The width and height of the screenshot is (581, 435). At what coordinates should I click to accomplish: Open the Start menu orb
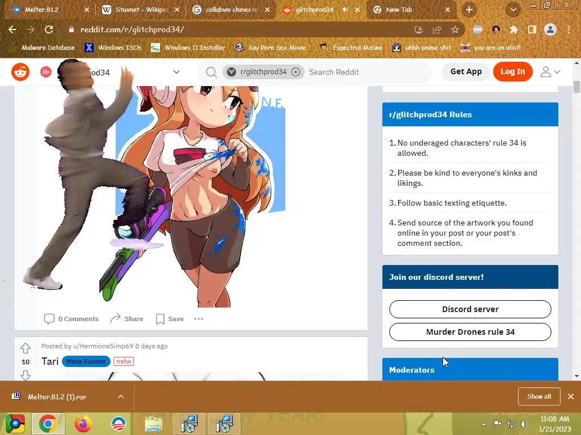(x=15, y=424)
